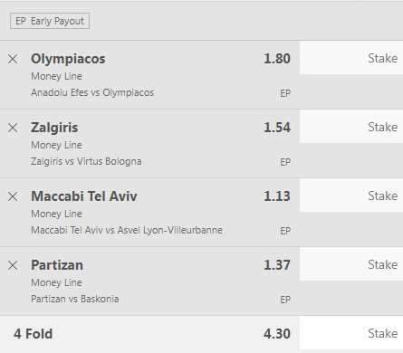The height and width of the screenshot is (353, 403).
Task: Select the Olympiacos 1.80 odds
Action: [x=277, y=59]
